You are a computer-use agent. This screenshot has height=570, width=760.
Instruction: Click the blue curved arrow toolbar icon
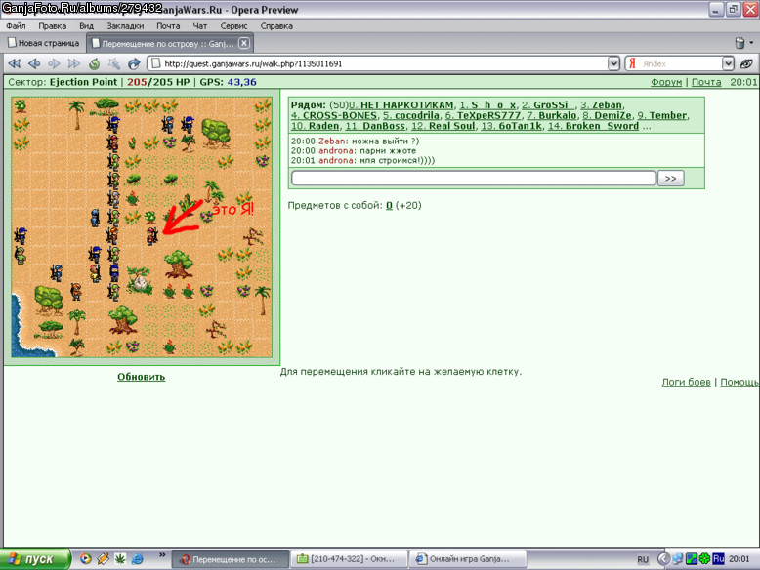[x=134, y=63]
